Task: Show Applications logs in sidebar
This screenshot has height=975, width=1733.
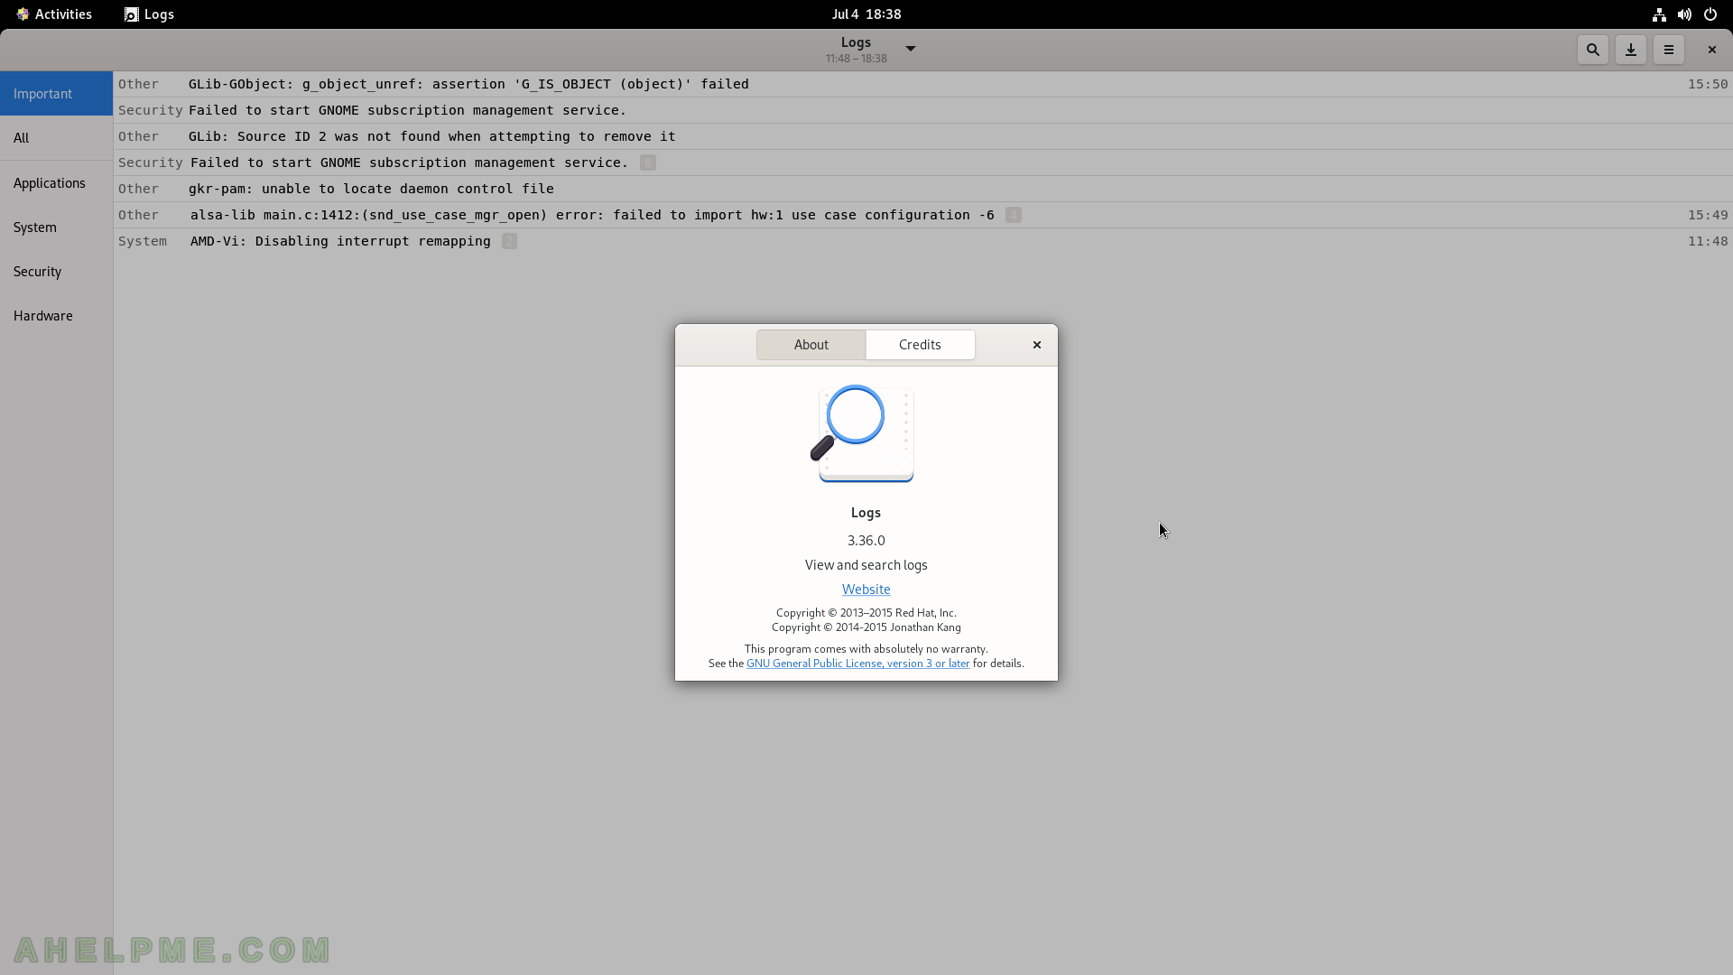Action: 56,183
